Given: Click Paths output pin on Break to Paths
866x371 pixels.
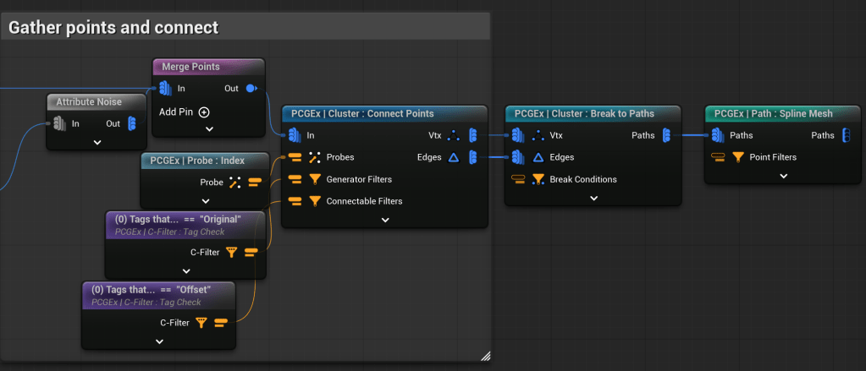Looking at the screenshot, I should pyautogui.click(x=667, y=135).
